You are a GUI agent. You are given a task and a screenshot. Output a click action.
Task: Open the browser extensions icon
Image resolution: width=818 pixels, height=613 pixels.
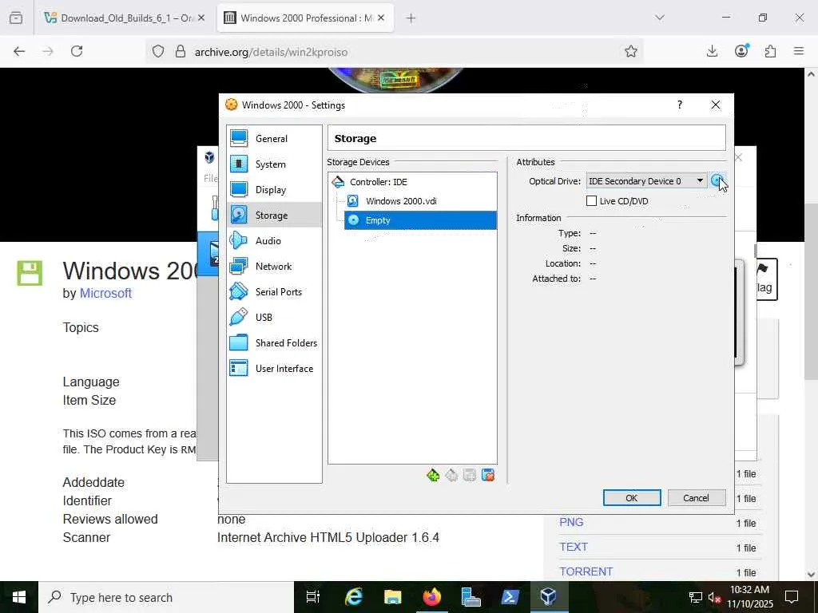click(771, 51)
